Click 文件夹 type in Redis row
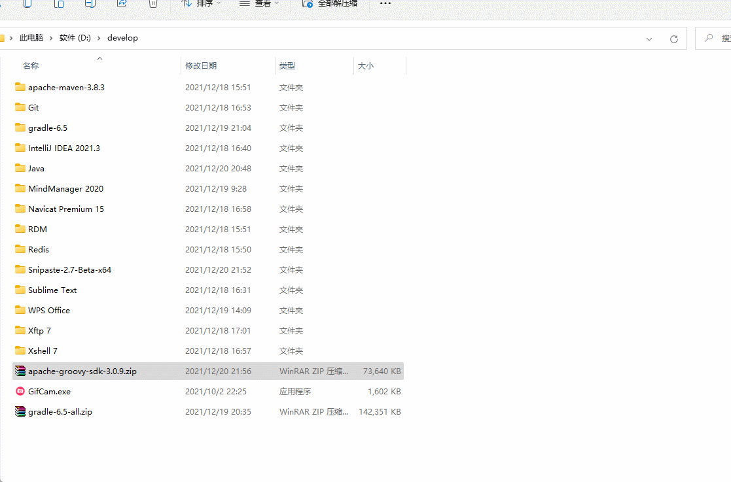Viewport: 731px width, 482px height. (x=291, y=250)
